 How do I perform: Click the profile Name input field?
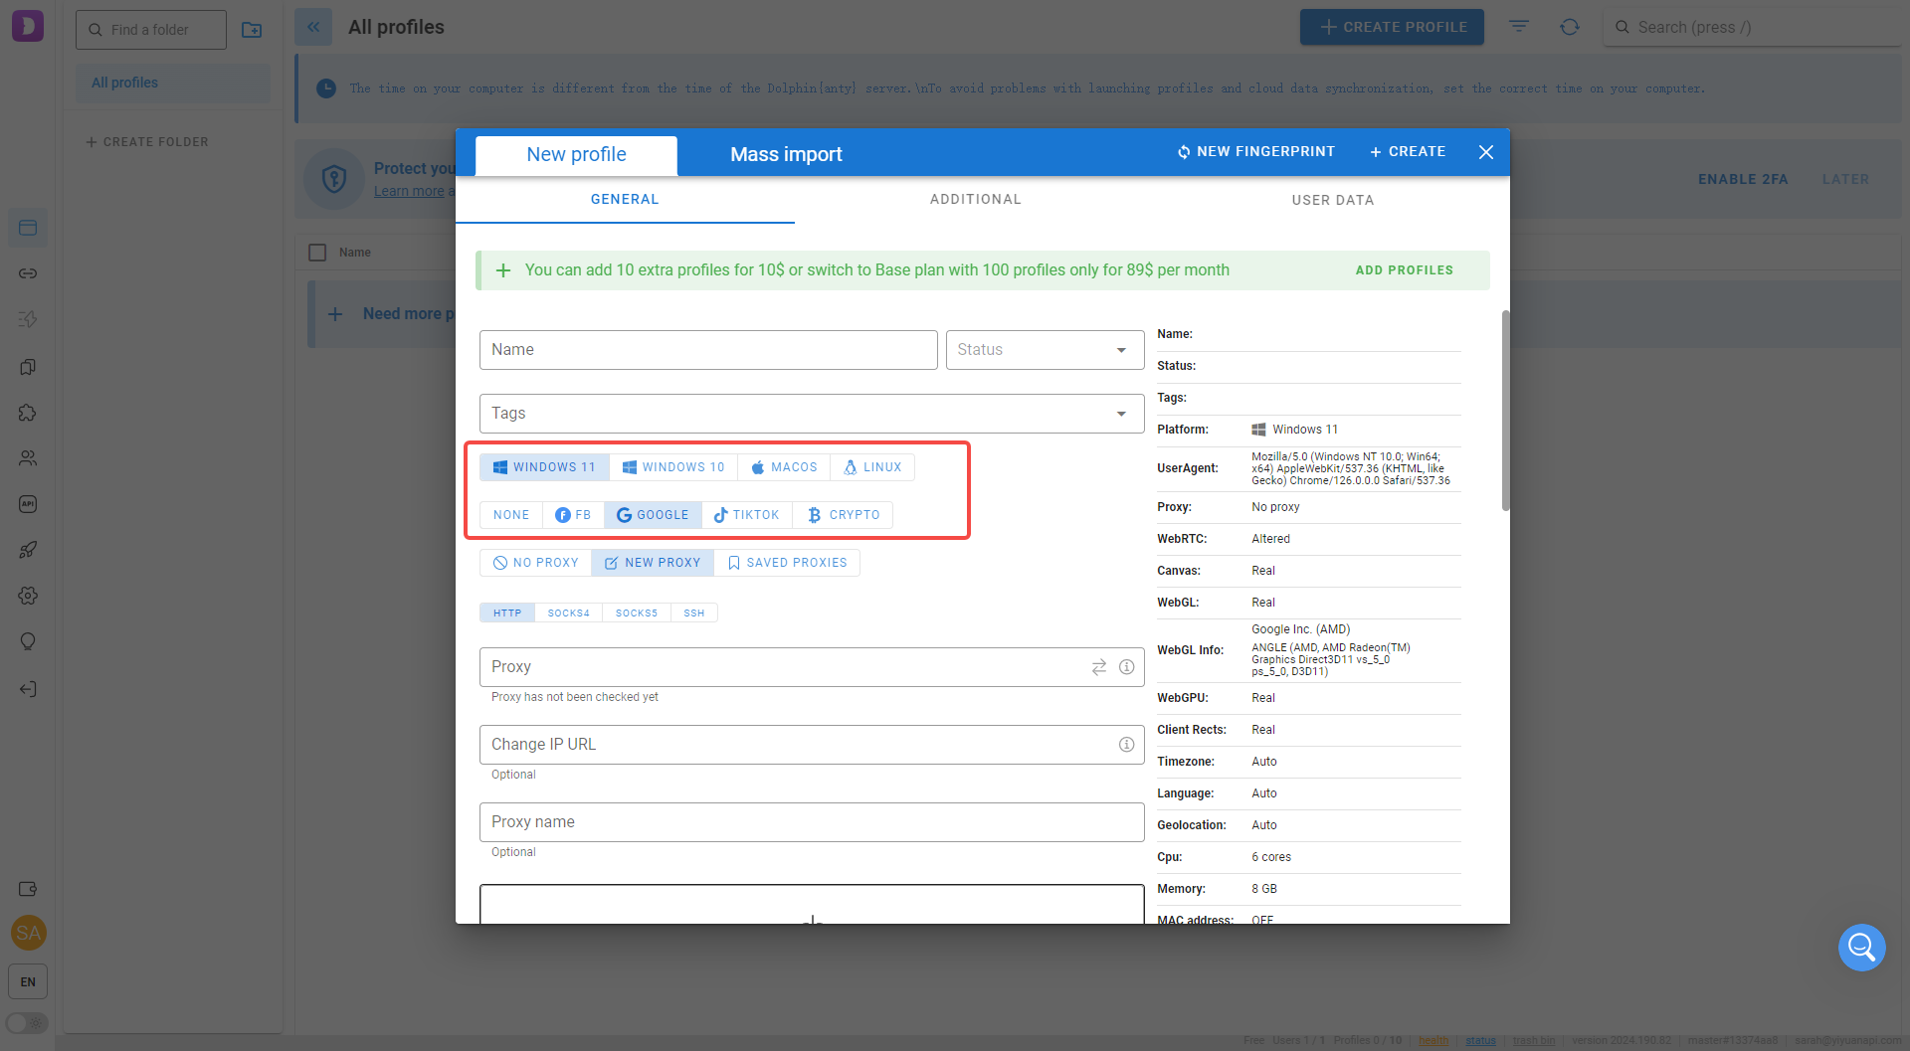[x=708, y=350]
